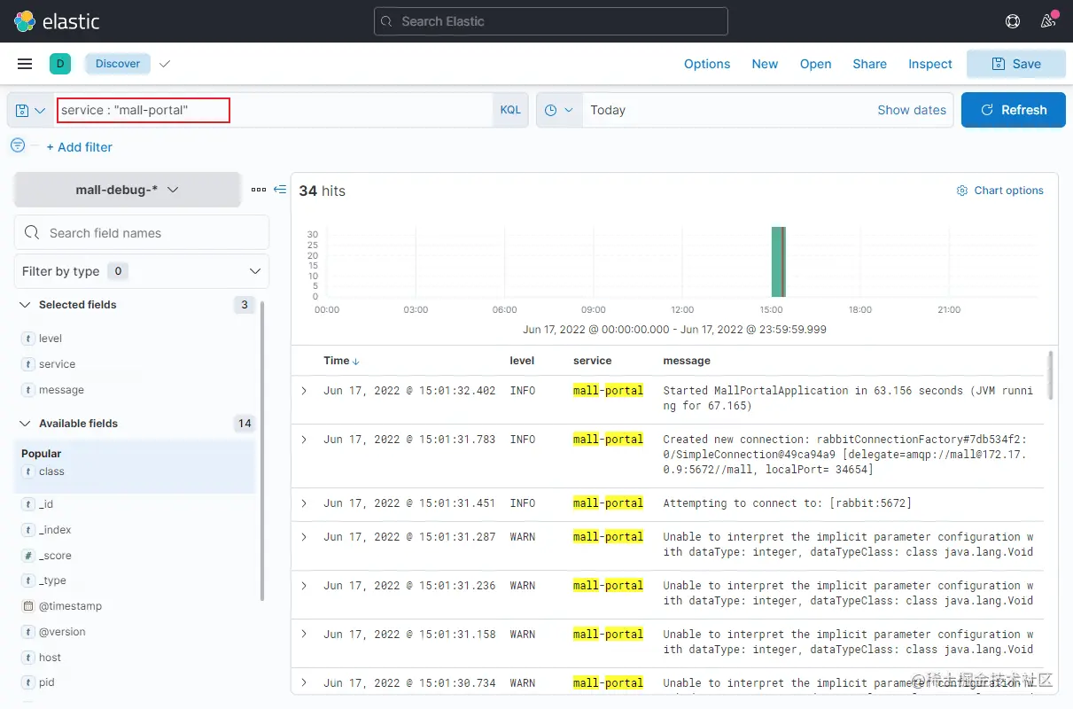This screenshot has height=709, width=1073.
Task: Collapse the Available fields section
Action: pyautogui.click(x=24, y=424)
